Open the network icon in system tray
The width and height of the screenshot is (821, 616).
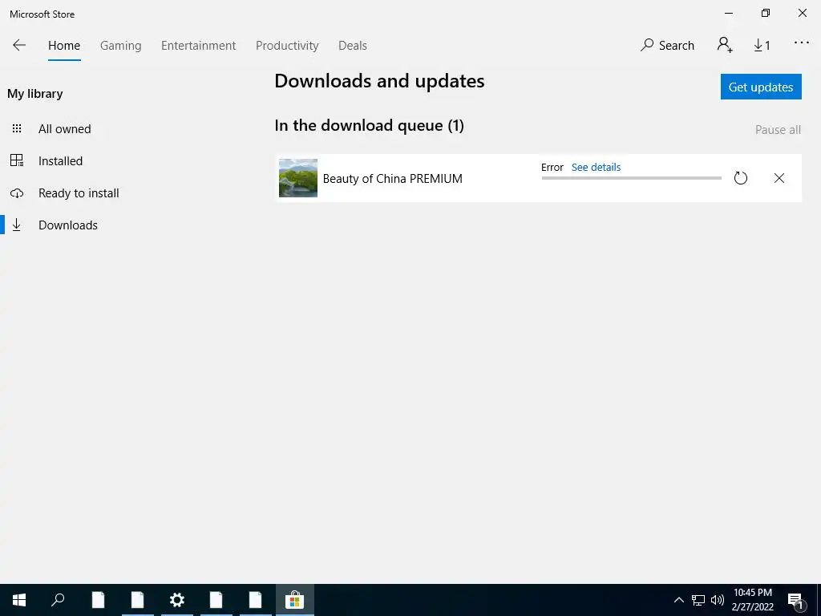click(698, 600)
